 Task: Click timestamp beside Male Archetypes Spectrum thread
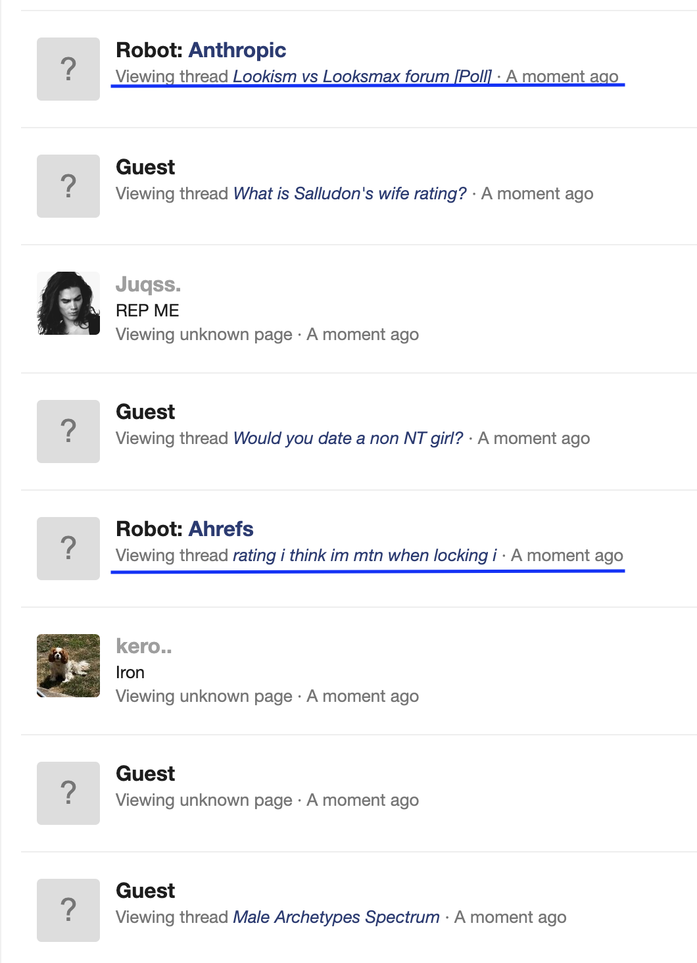(x=510, y=917)
